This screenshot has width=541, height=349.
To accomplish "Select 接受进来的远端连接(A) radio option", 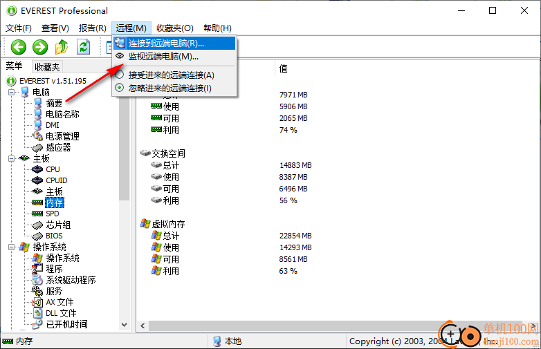I will tap(120, 75).
